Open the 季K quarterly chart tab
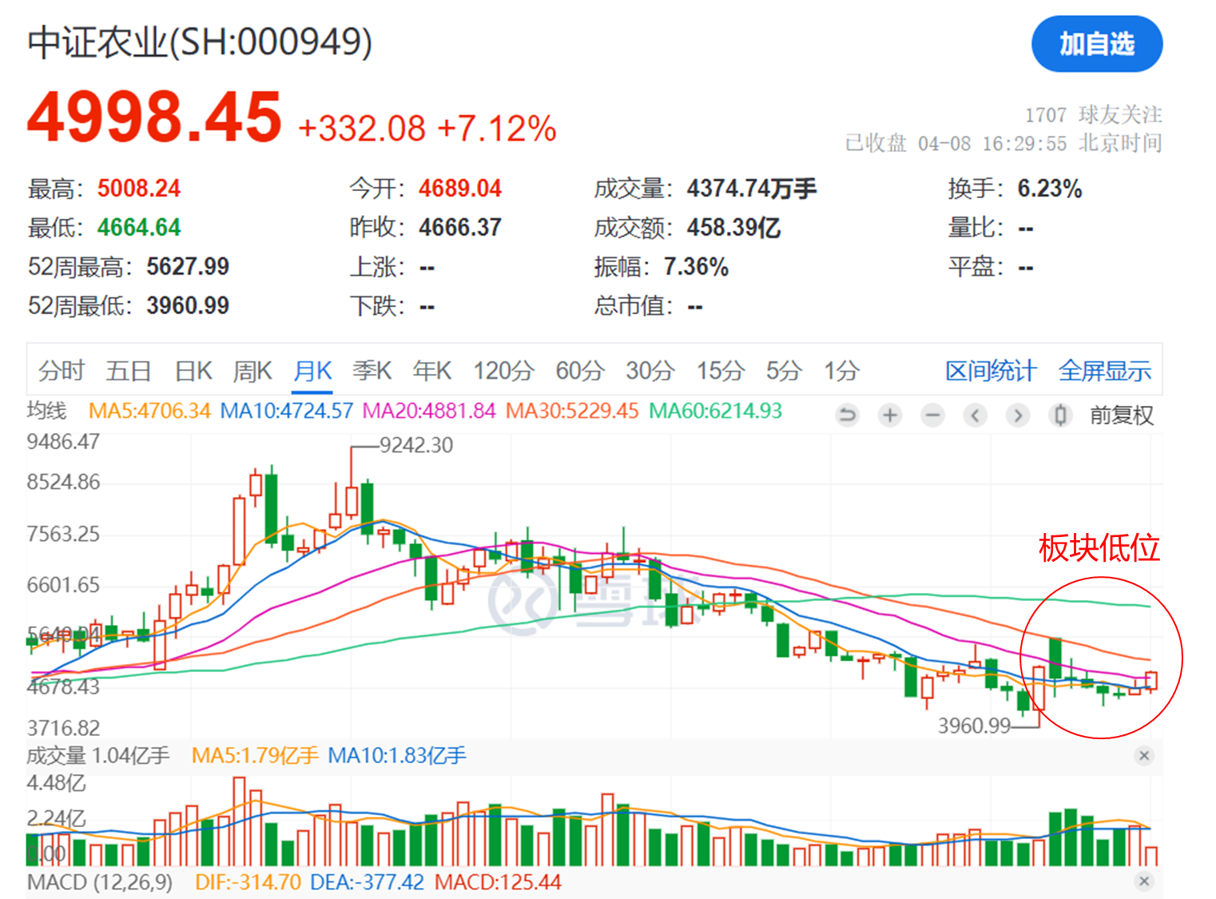1216x899 pixels. (372, 371)
